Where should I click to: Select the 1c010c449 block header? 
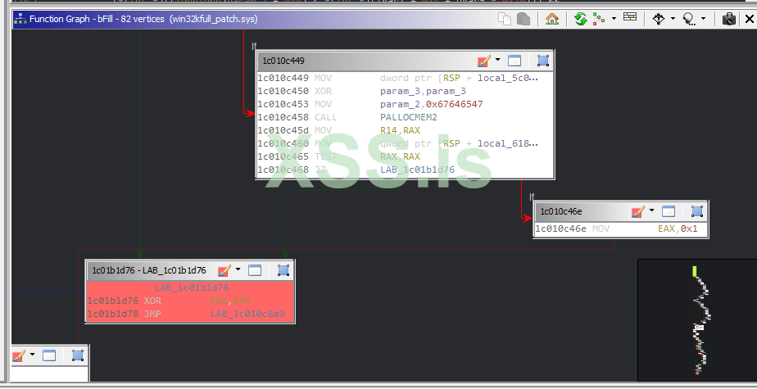tap(405, 61)
